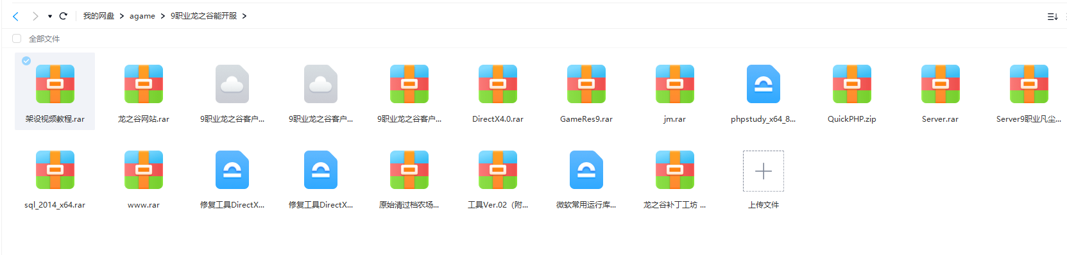Select the www.rar archive icon

pyautogui.click(x=144, y=170)
